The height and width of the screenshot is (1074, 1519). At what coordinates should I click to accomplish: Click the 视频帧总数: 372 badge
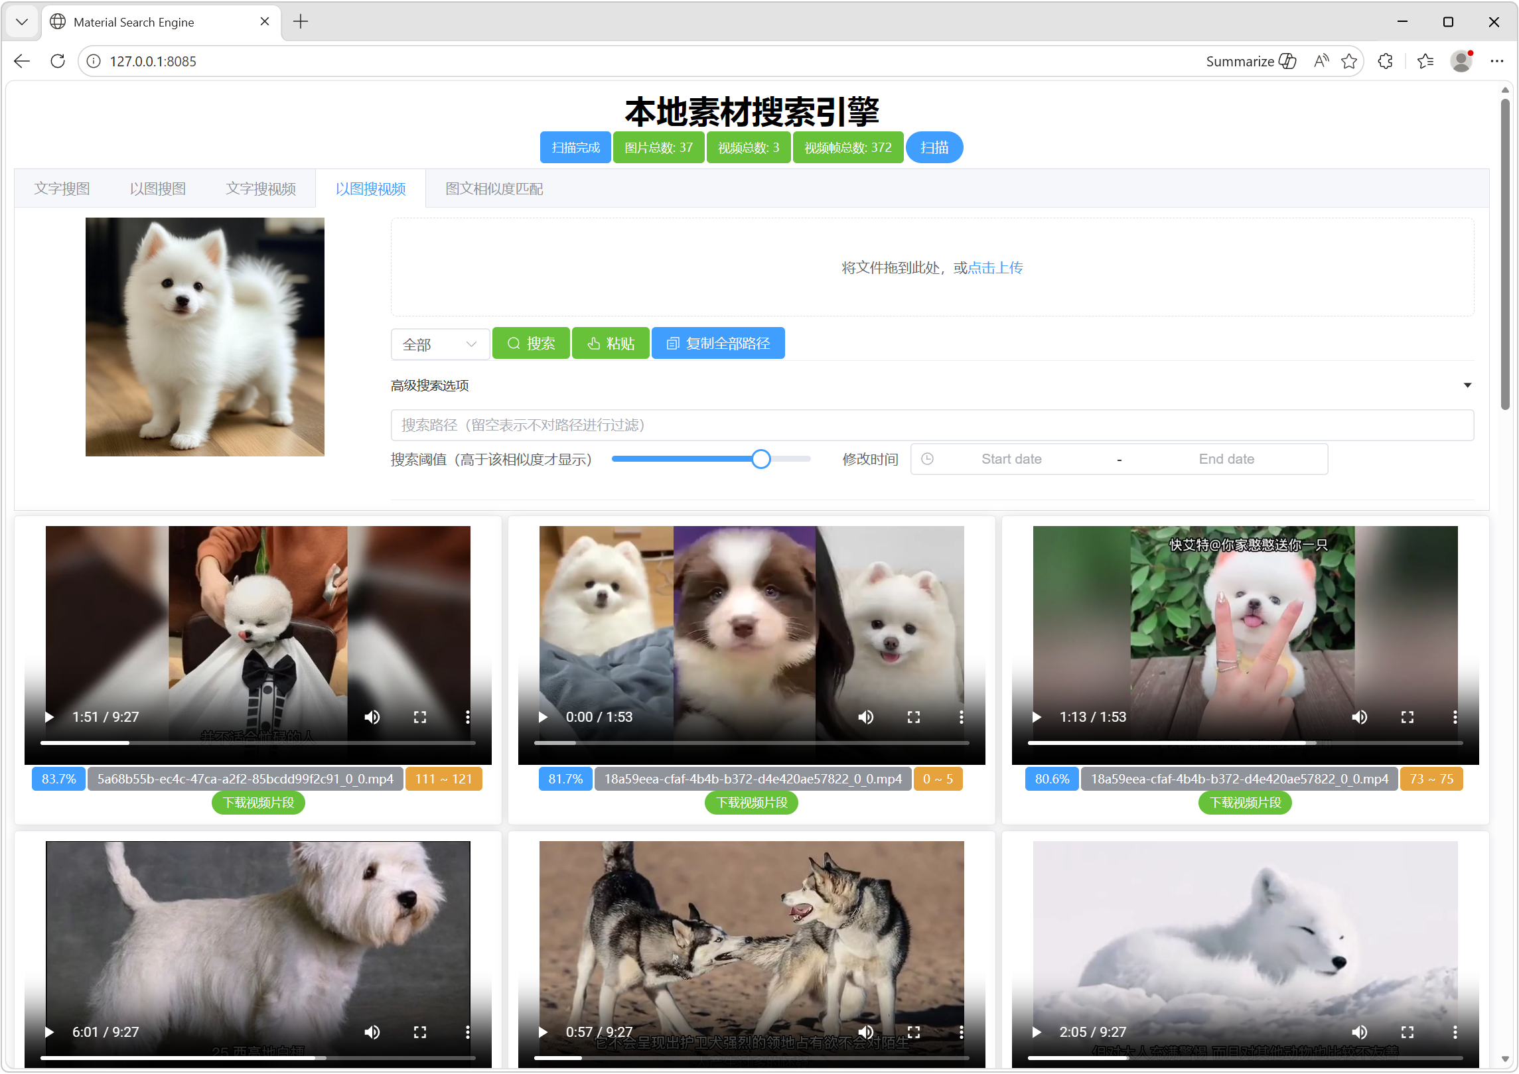(848, 148)
